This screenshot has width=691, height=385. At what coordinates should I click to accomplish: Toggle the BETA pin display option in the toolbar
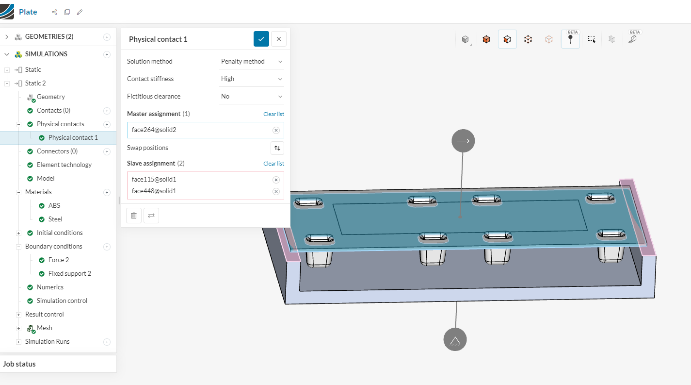[x=570, y=39]
